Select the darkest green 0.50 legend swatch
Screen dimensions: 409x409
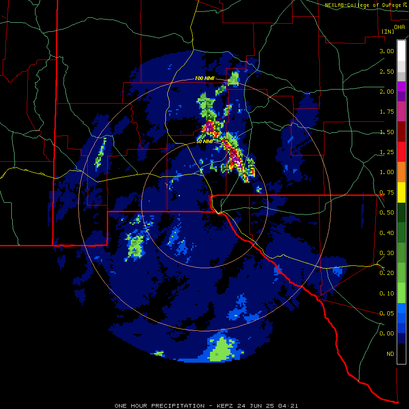(x=401, y=212)
